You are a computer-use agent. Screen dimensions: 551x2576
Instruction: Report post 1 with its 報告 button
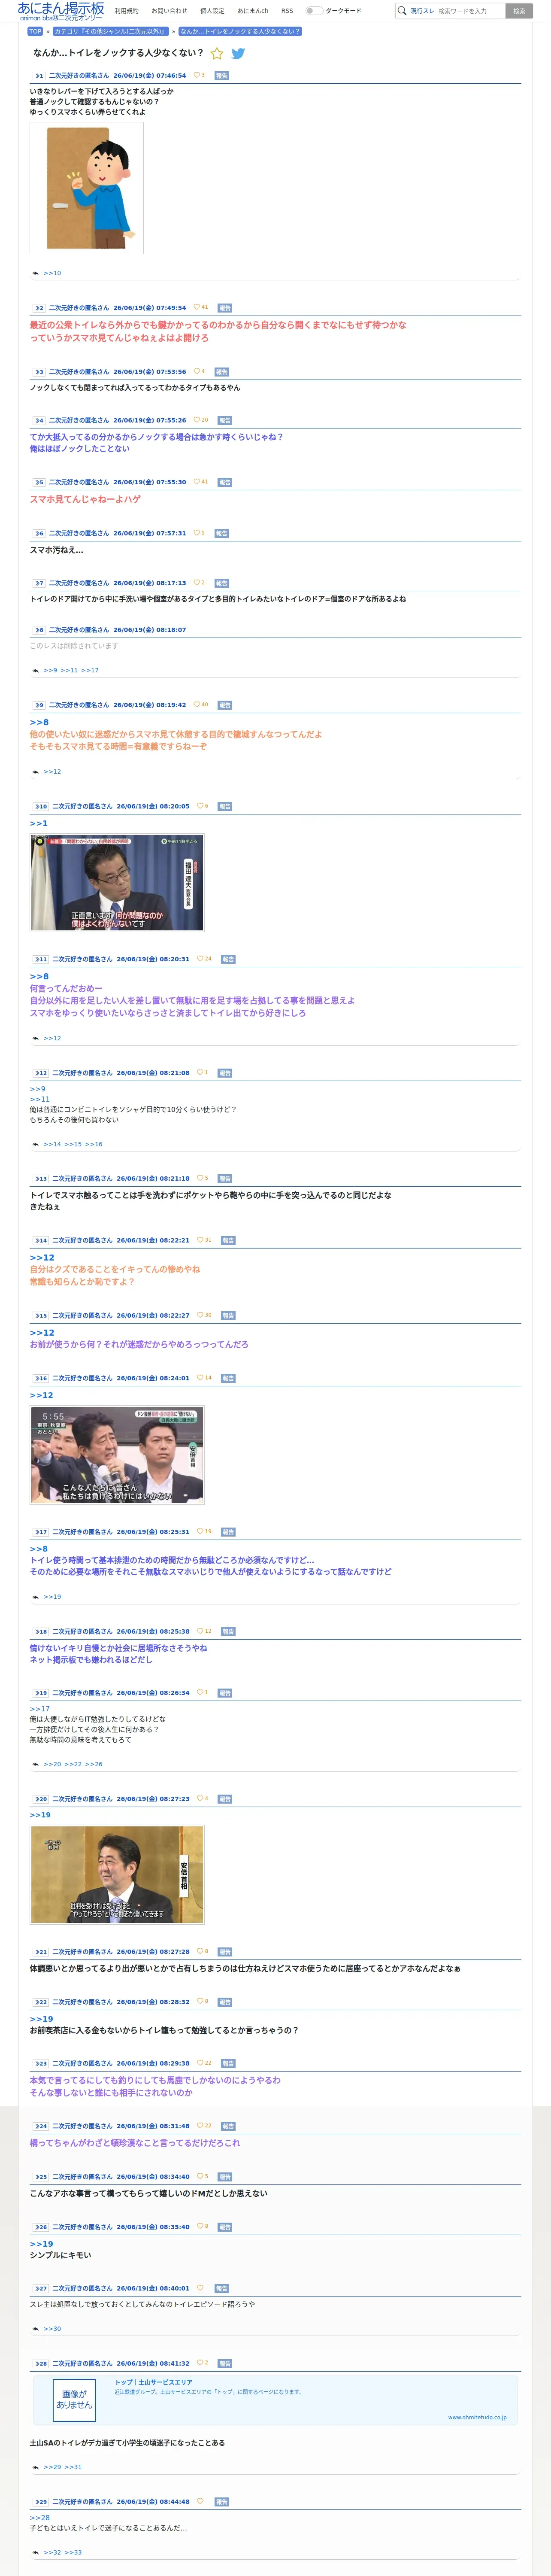click(x=221, y=76)
